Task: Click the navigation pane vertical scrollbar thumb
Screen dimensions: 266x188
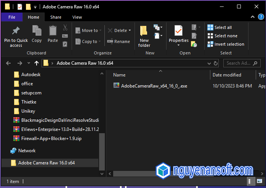Action: (102, 152)
